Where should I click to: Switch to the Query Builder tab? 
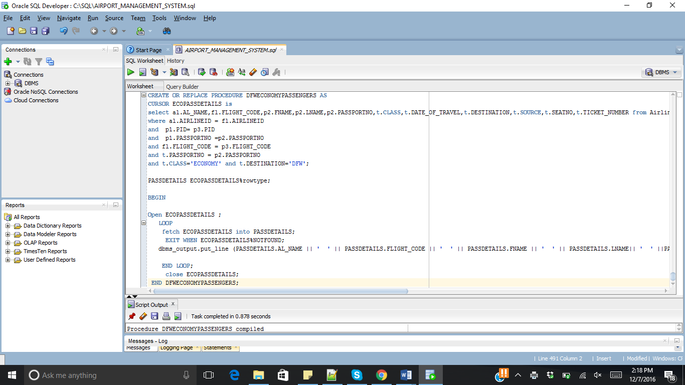[183, 87]
